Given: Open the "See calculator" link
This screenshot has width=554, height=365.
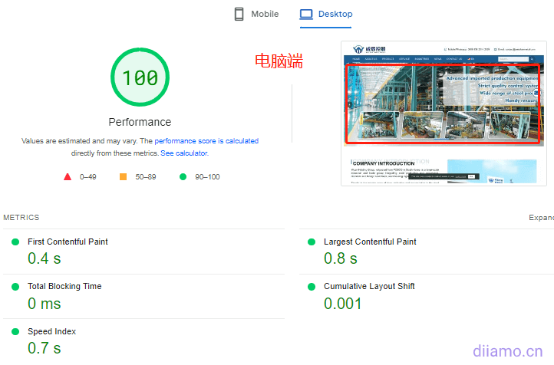Looking at the screenshot, I should [x=183, y=153].
